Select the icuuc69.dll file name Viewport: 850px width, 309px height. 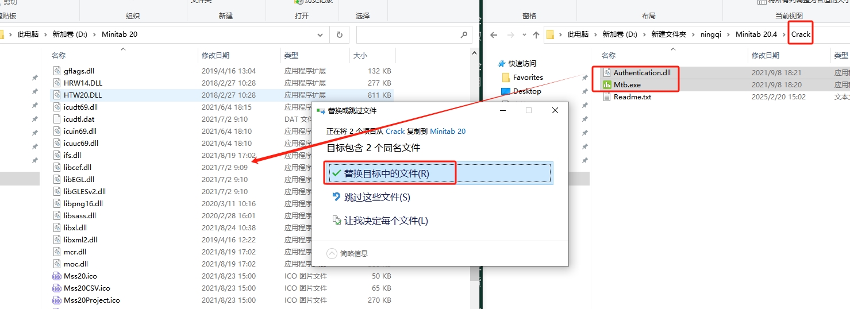(x=81, y=143)
